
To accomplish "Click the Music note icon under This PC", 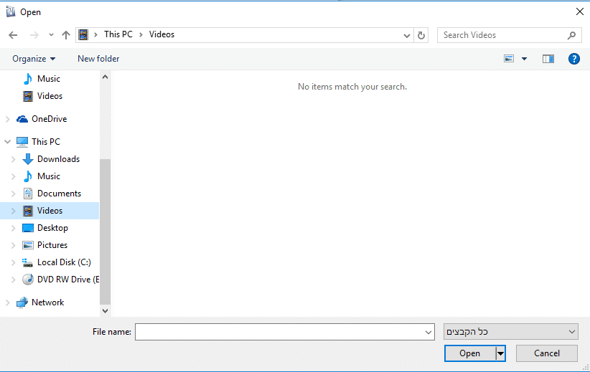I will click(x=28, y=176).
